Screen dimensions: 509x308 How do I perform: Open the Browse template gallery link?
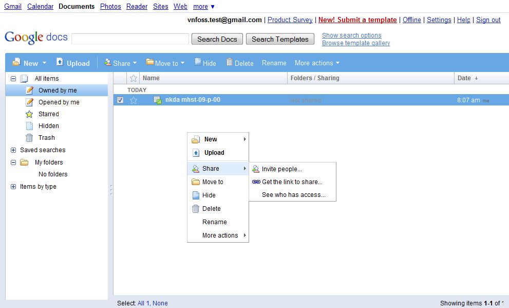pos(355,43)
